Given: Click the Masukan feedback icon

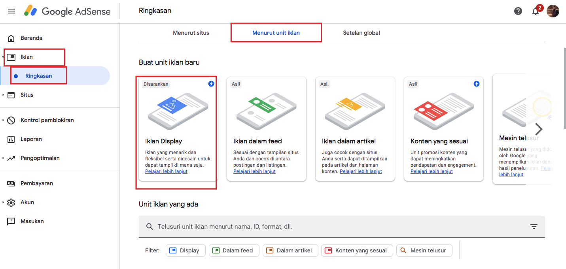Looking at the screenshot, I should (x=11, y=222).
